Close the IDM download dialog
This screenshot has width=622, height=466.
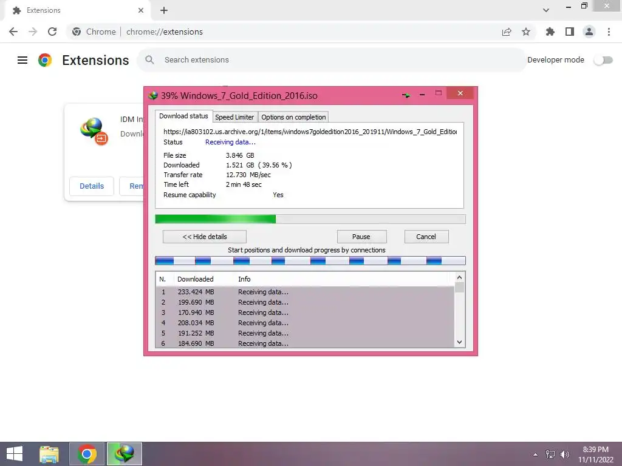pos(460,93)
